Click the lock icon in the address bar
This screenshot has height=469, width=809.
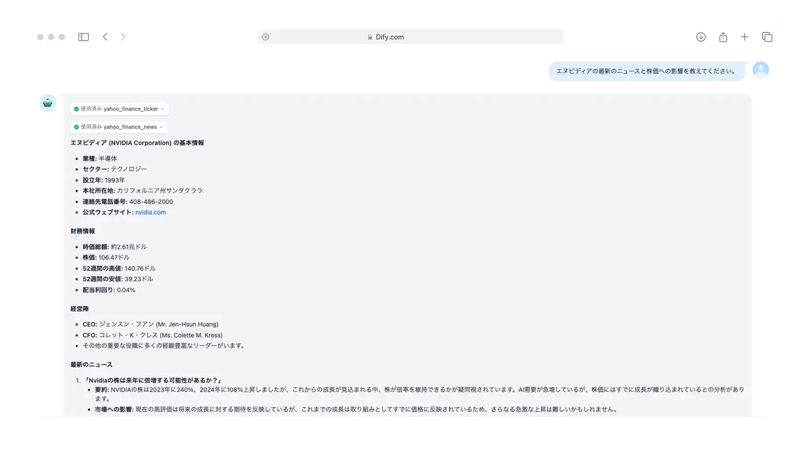click(x=370, y=36)
